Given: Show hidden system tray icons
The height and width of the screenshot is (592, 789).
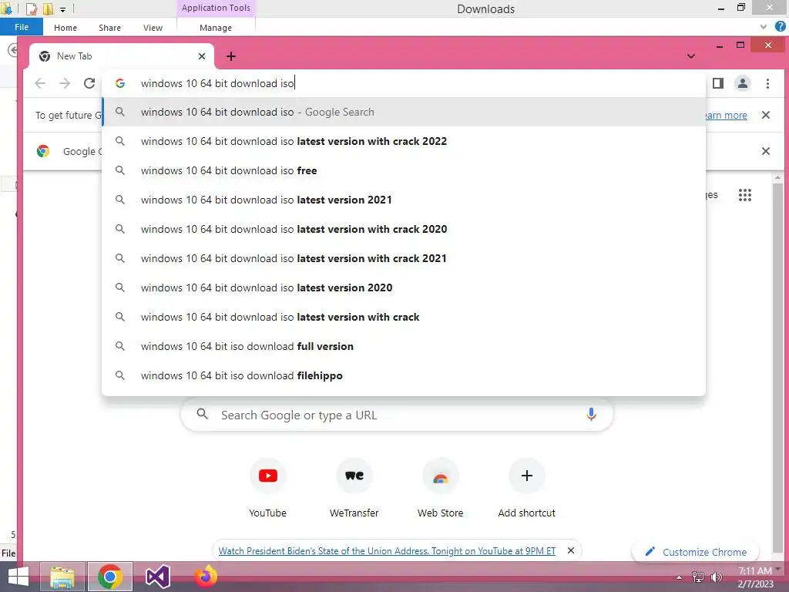Looking at the screenshot, I should (680, 577).
